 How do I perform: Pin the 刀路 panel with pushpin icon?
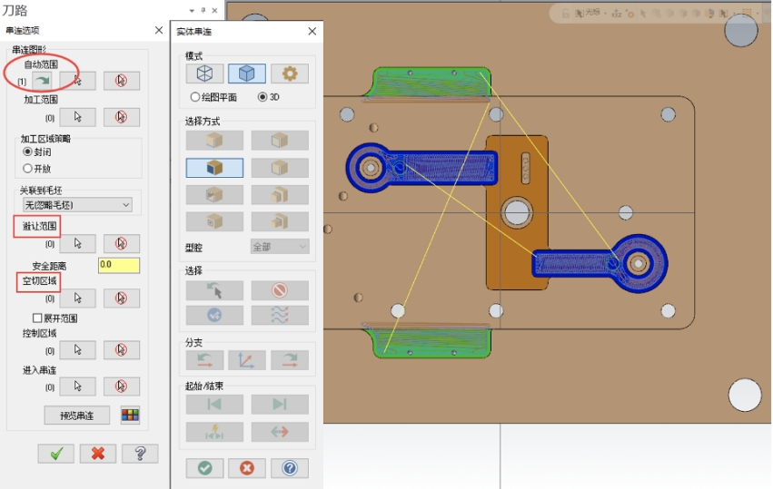(x=203, y=10)
